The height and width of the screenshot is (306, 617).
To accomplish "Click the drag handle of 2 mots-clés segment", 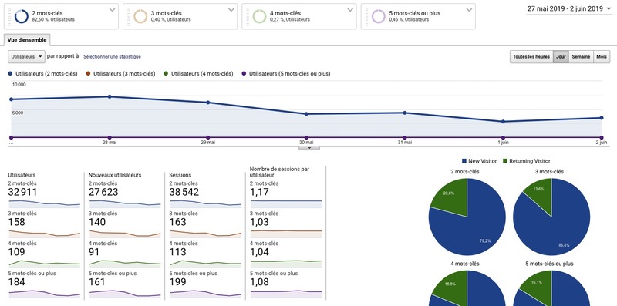I will 9,16.
